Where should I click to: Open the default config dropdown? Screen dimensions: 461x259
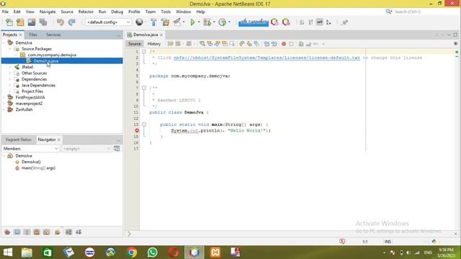point(108,22)
